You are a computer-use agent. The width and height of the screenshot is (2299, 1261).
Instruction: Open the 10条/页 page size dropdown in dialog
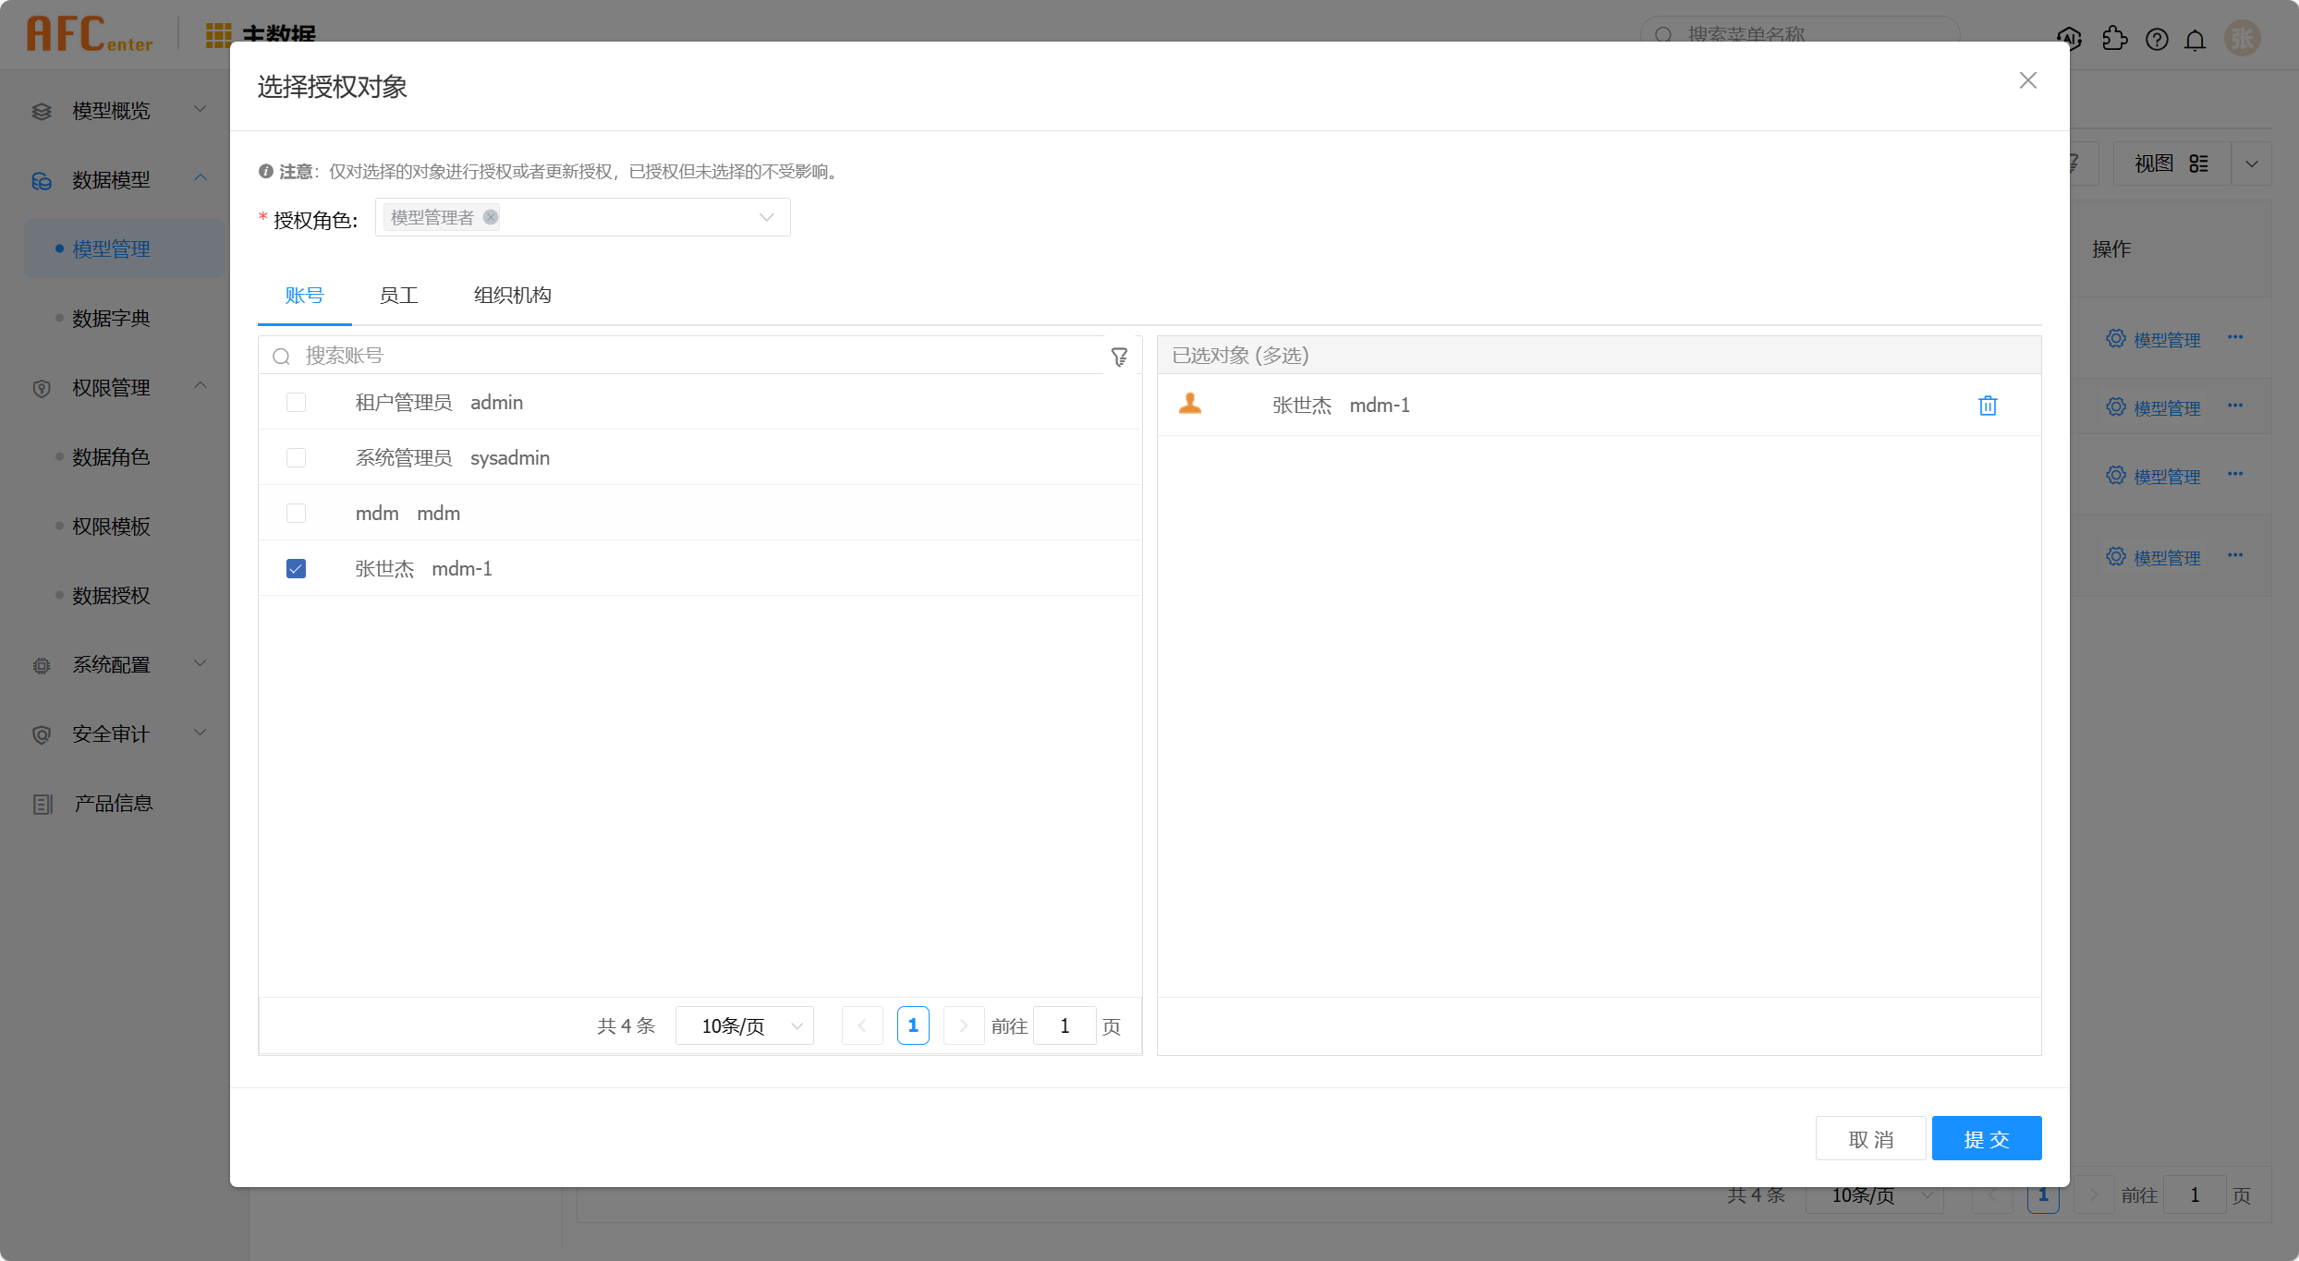pos(745,1025)
